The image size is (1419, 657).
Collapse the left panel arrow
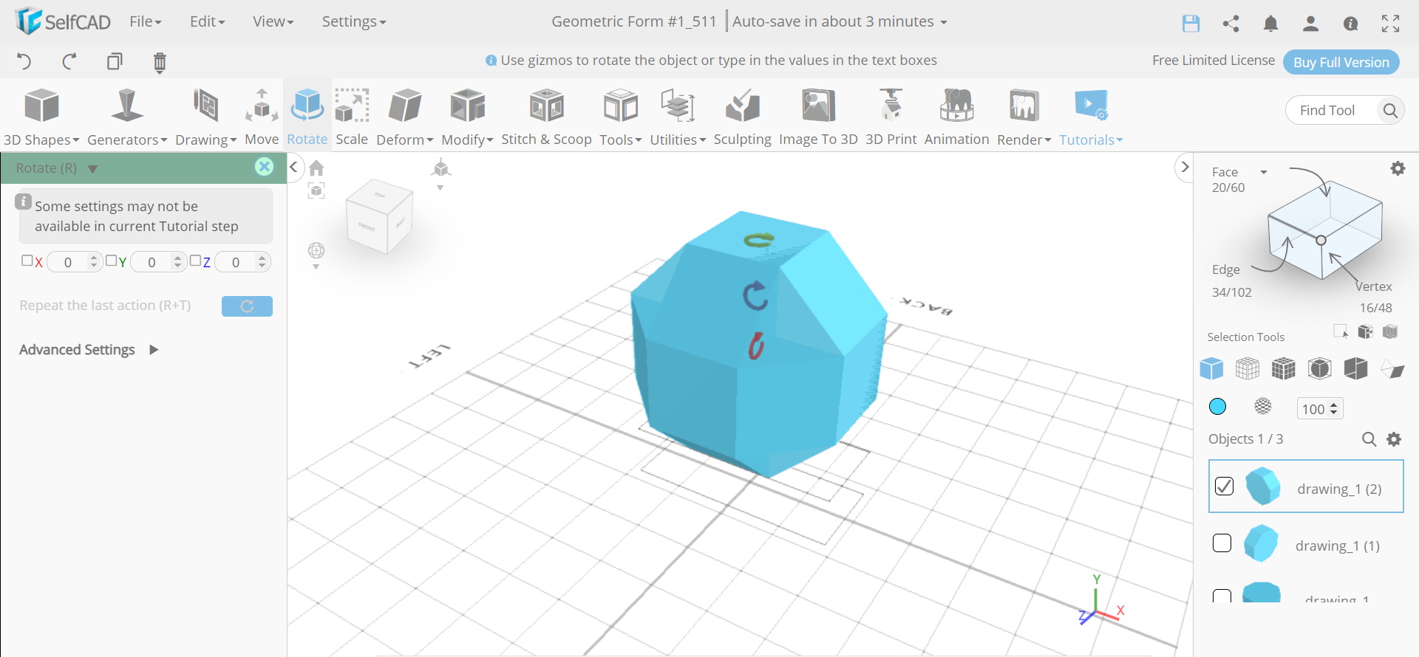click(x=293, y=168)
